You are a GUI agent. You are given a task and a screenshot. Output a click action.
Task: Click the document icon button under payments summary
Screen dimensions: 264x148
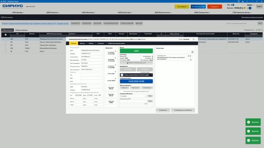(137, 63)
